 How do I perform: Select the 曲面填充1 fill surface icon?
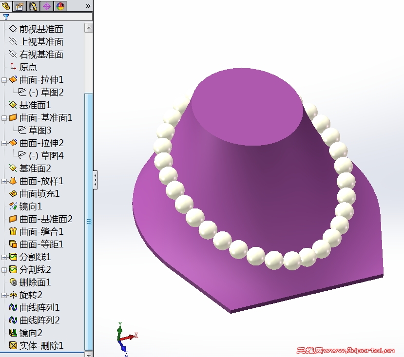click(x=13, y=193)
